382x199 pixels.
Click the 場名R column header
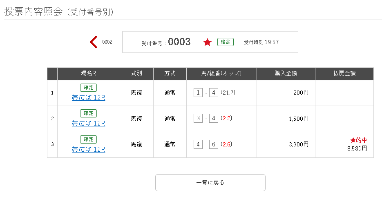tap(88, 73)
